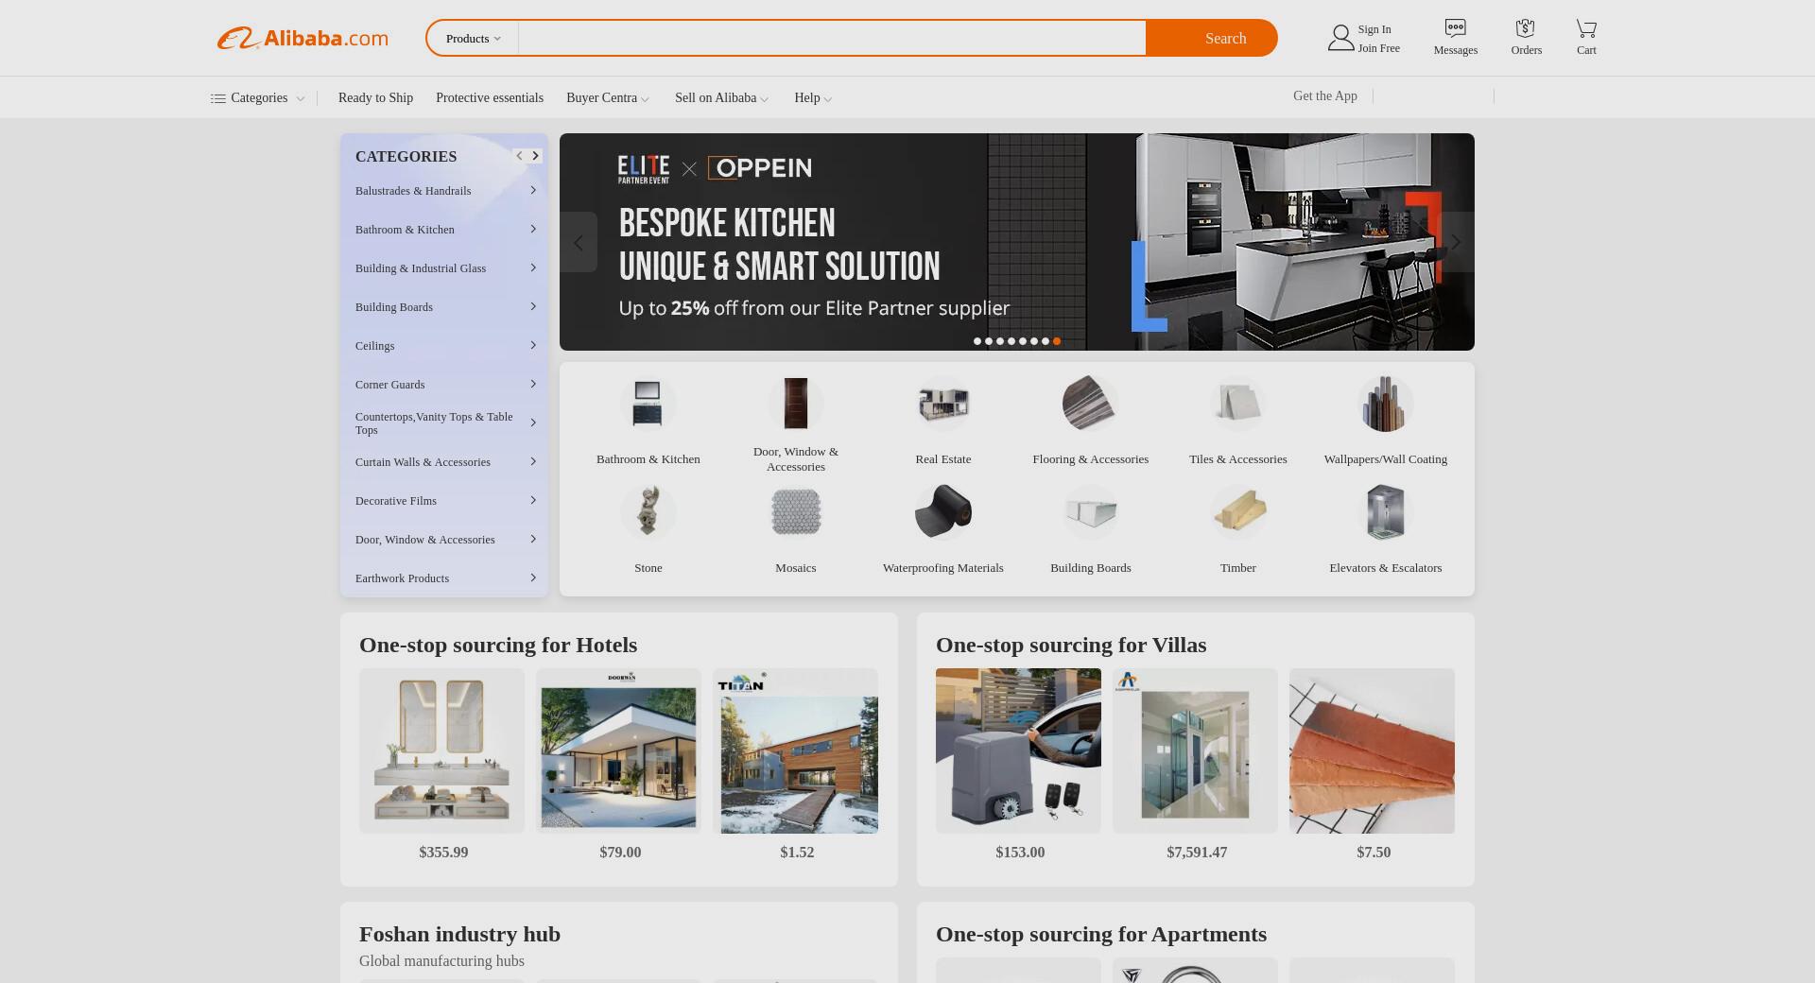Select the Timber category icon
Screen dimensions: 1815x983
[1237, 512]
